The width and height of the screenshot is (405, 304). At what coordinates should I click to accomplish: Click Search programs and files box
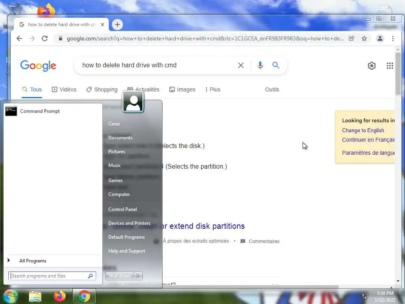click(x=52, y=276)
